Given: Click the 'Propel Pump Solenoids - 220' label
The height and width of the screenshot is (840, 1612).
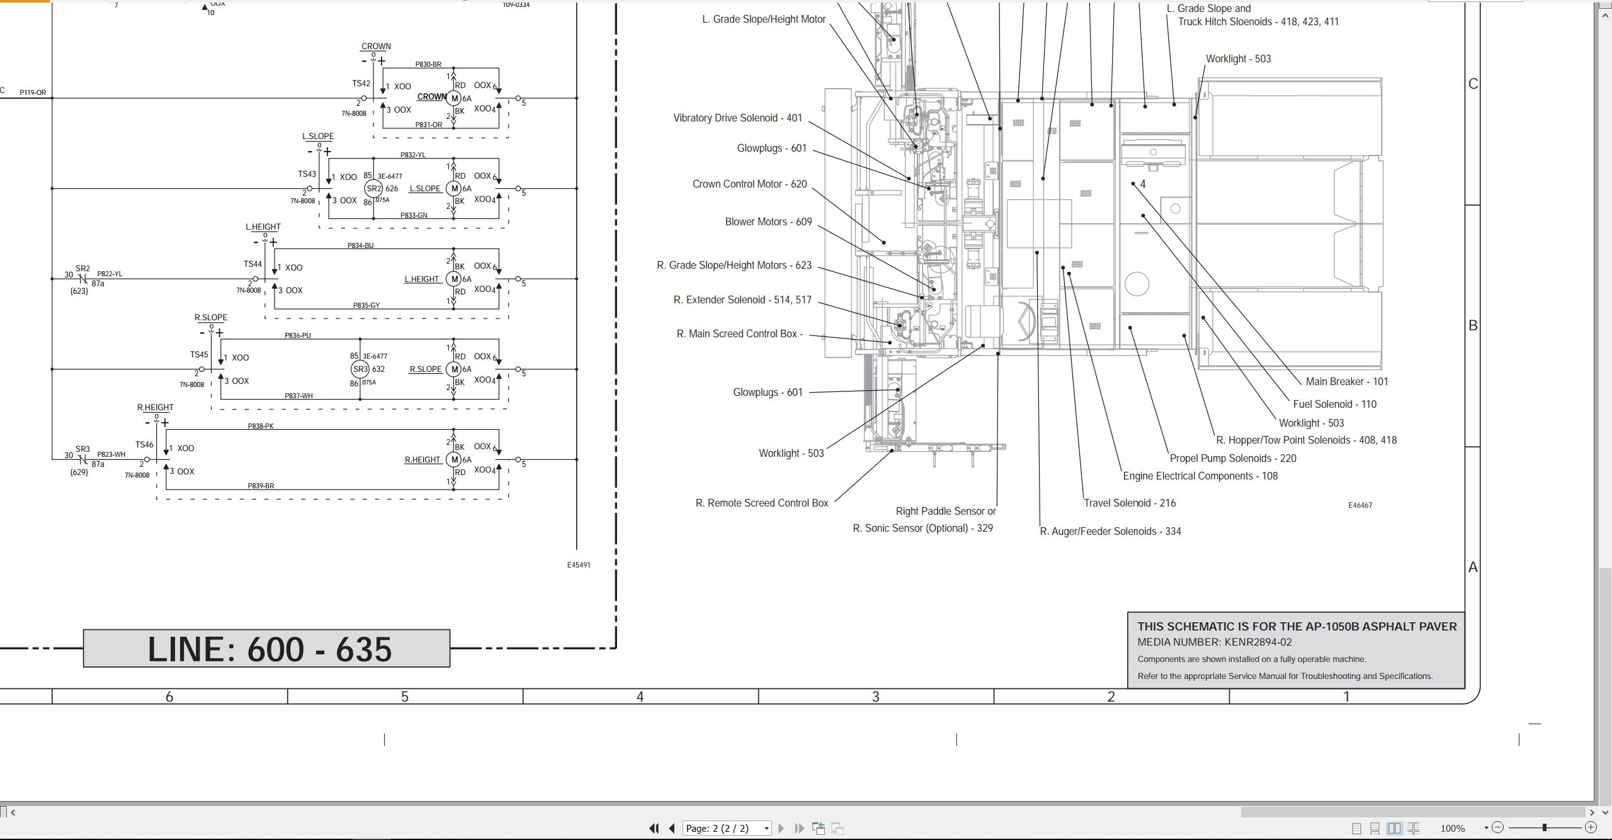Looking at the screenshot, I should [x=1233, y=458].
